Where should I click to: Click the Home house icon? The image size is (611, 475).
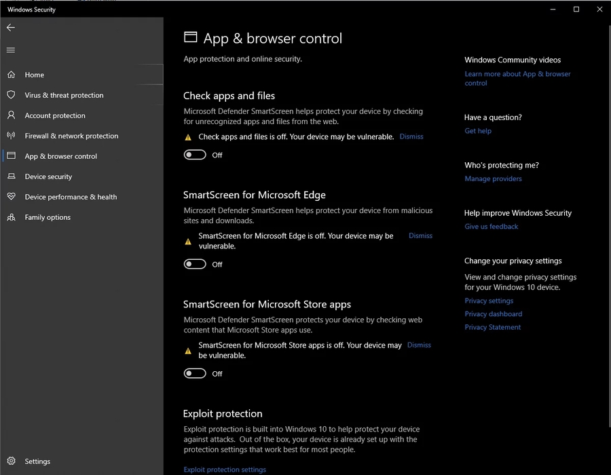pyautogui.click(x=11, y=75)
